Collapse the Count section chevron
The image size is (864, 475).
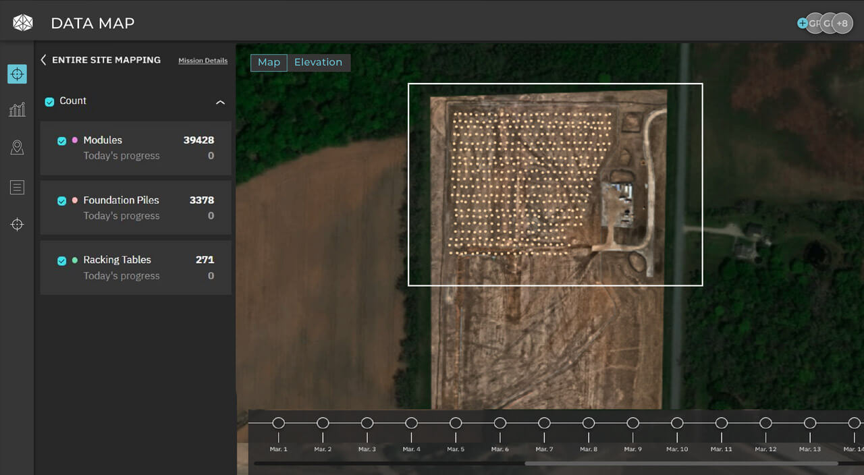(x=219, y=103)
